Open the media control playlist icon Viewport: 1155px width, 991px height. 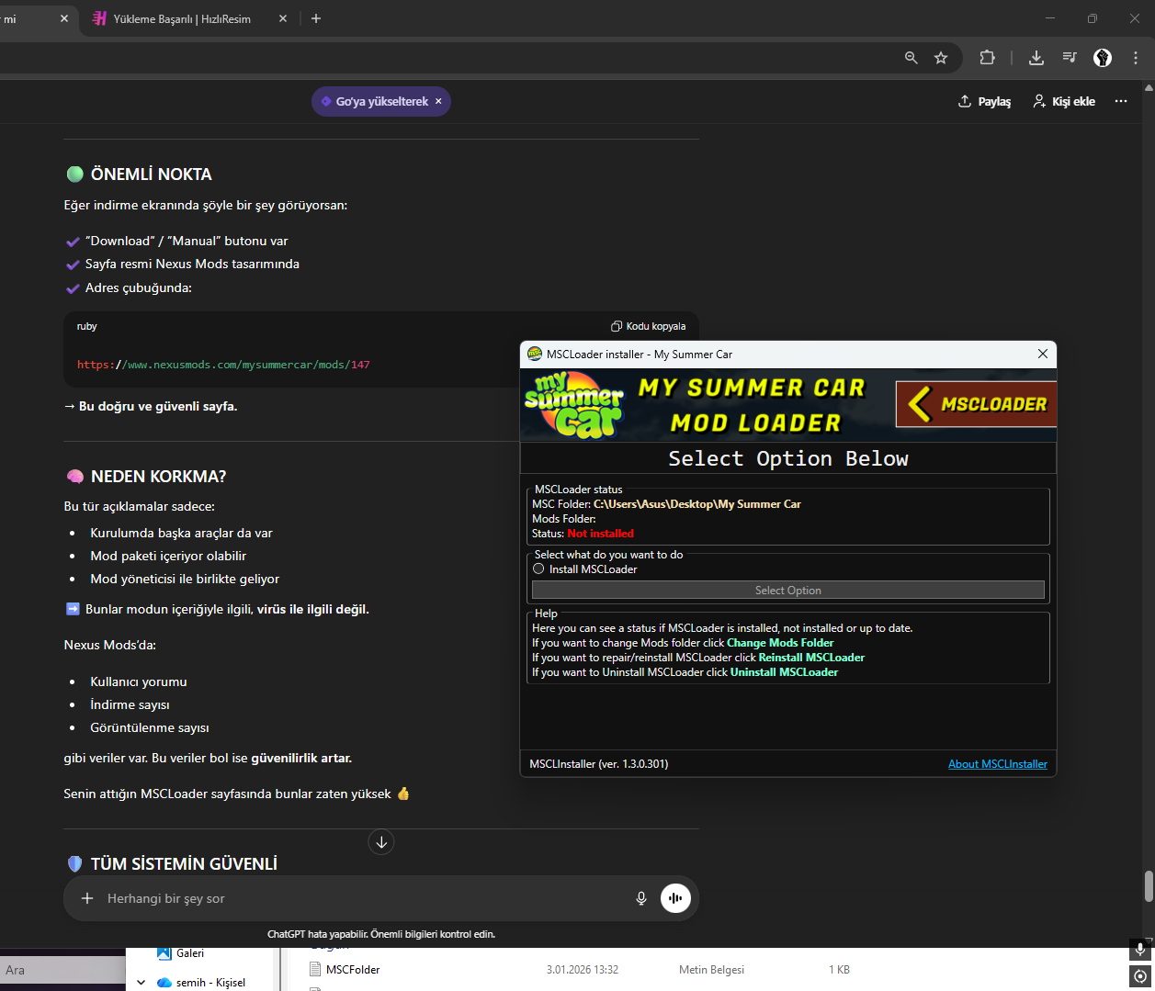click(x=1070, y=58)
